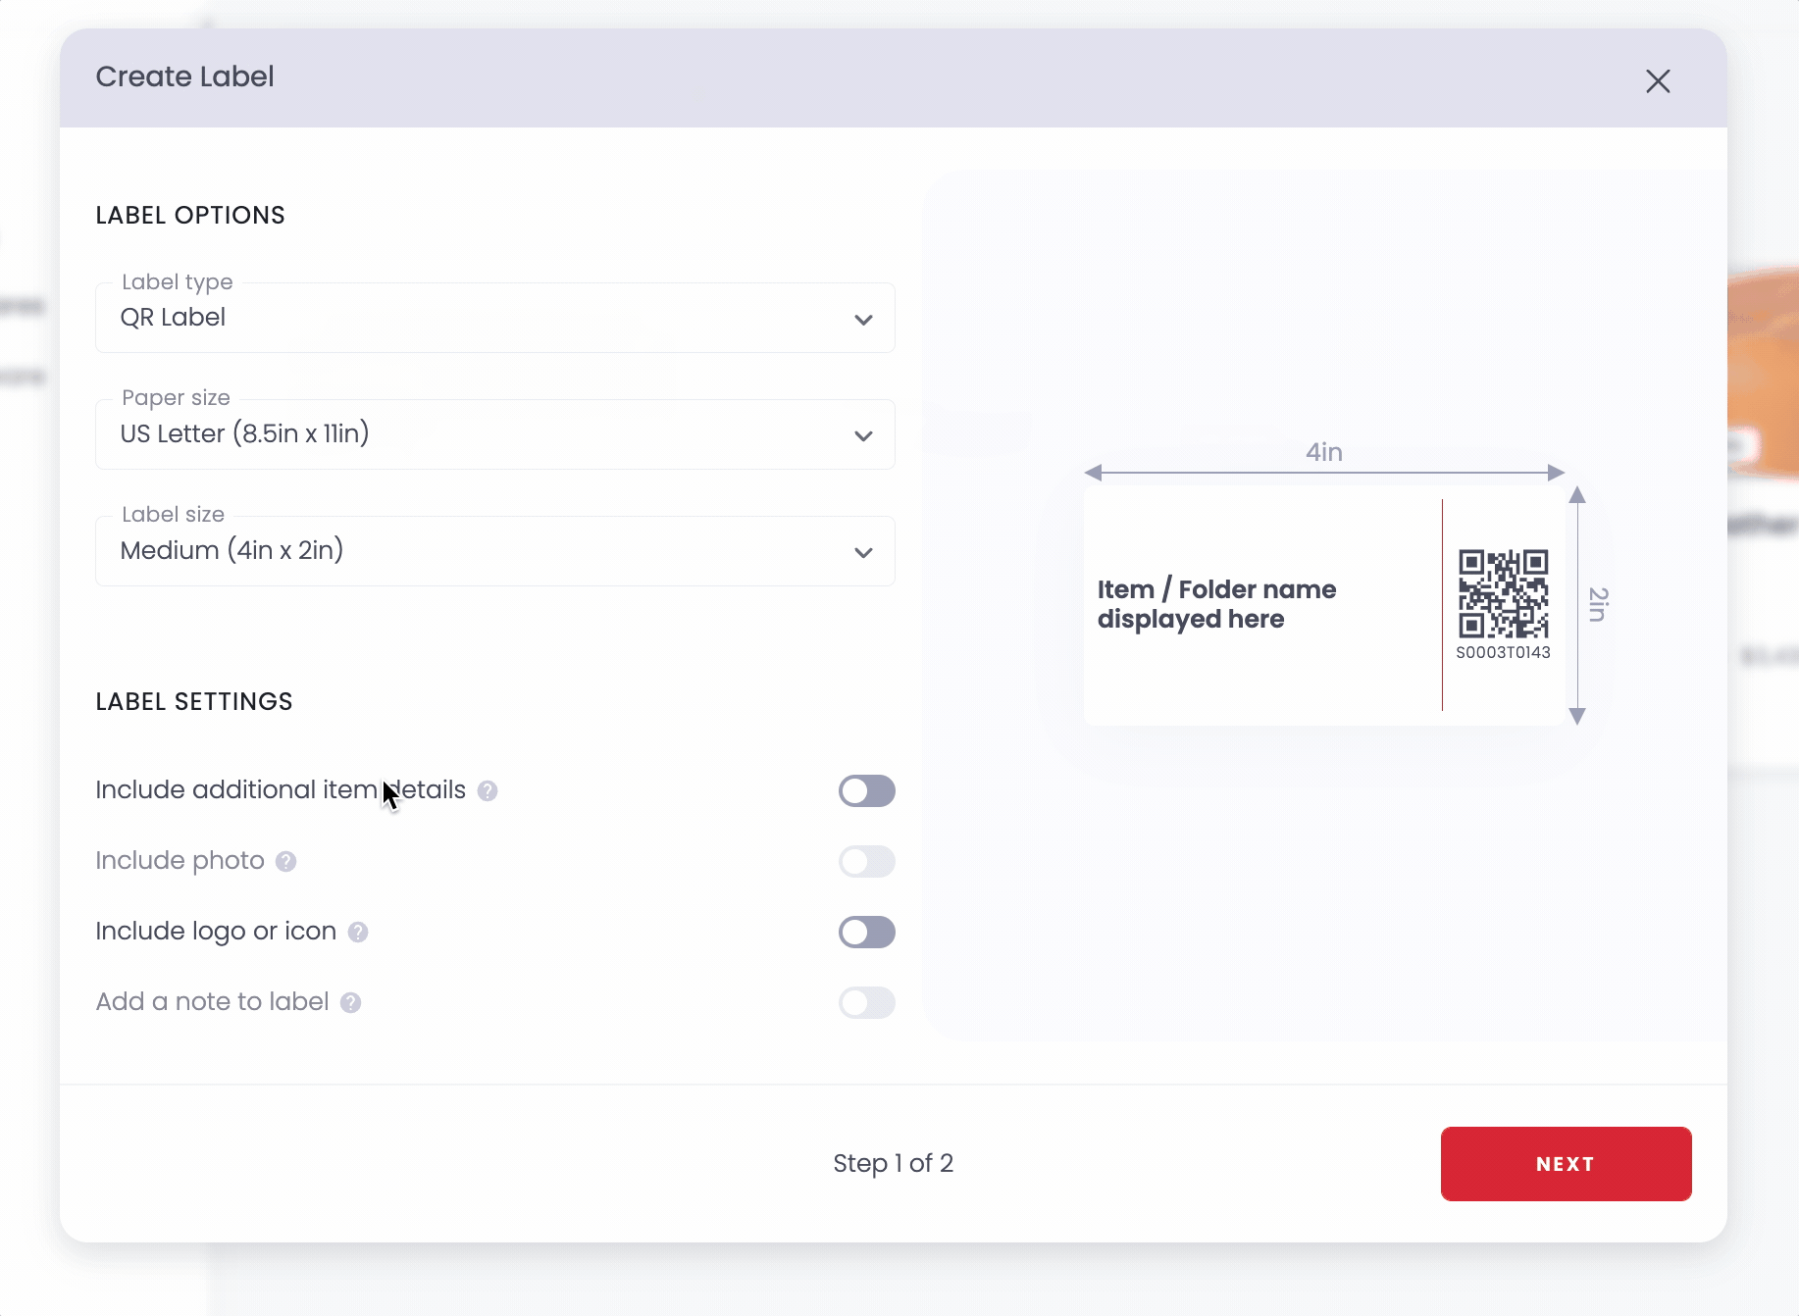Click help icon beside "Add a note to label"
This screenshot has height=1316, width=1799.
click(349, 1002)
